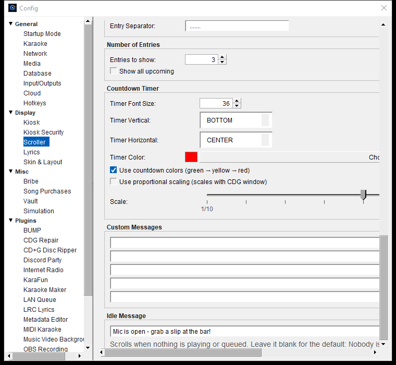
Task: Open Internet Radio plugin settings
Action: click(43, 270)
